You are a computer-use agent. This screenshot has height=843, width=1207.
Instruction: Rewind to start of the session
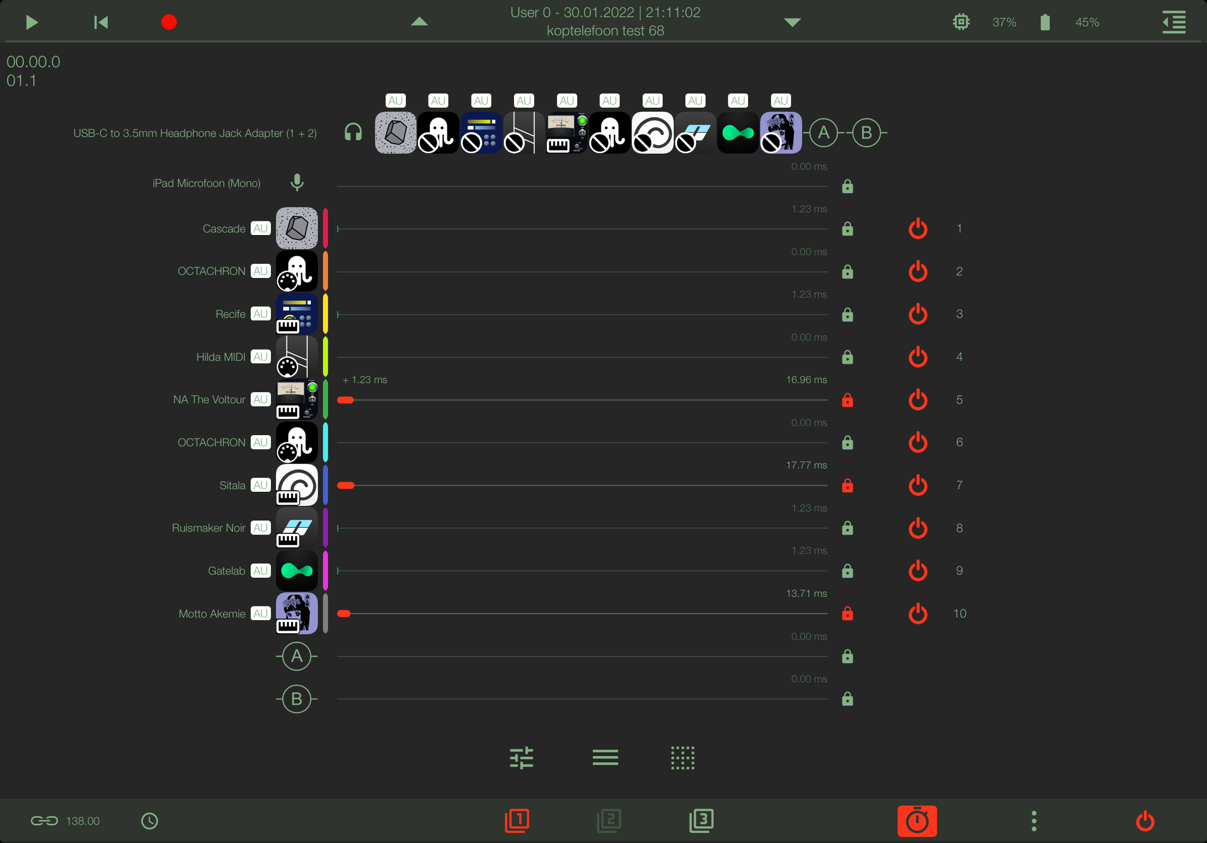click(101, 22)
